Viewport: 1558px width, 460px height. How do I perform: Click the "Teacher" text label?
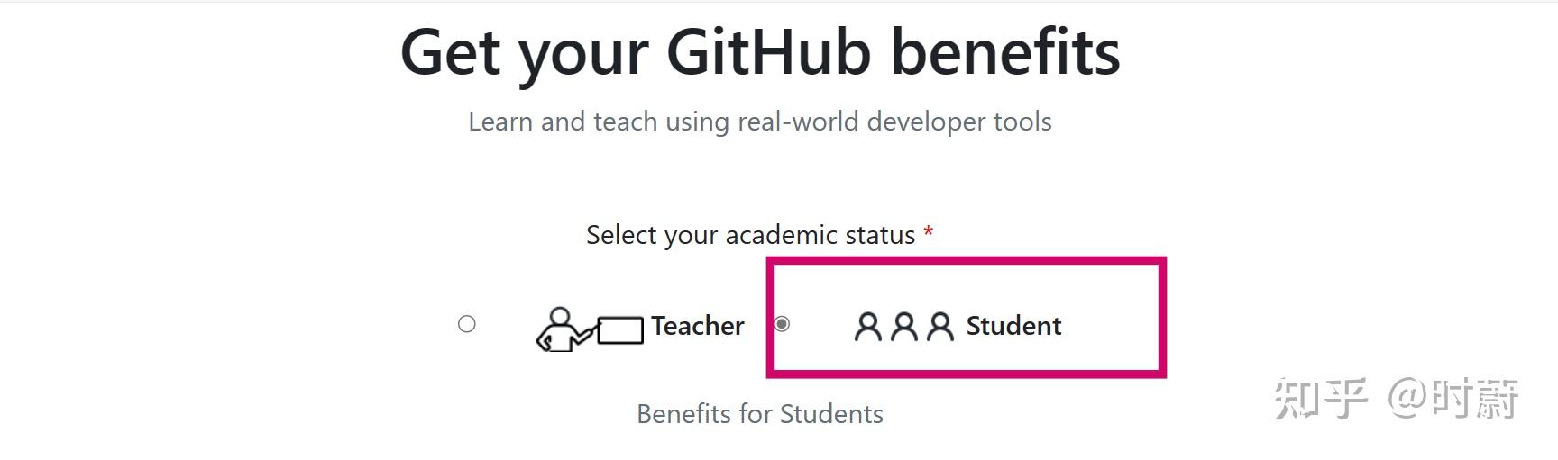coord(698,326)
